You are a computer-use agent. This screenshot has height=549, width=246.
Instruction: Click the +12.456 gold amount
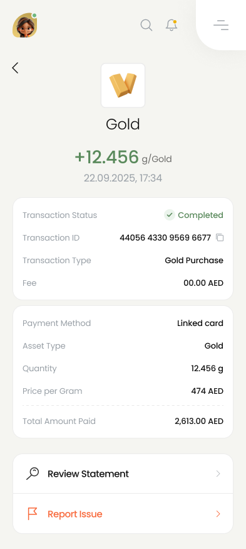[107, 157]
